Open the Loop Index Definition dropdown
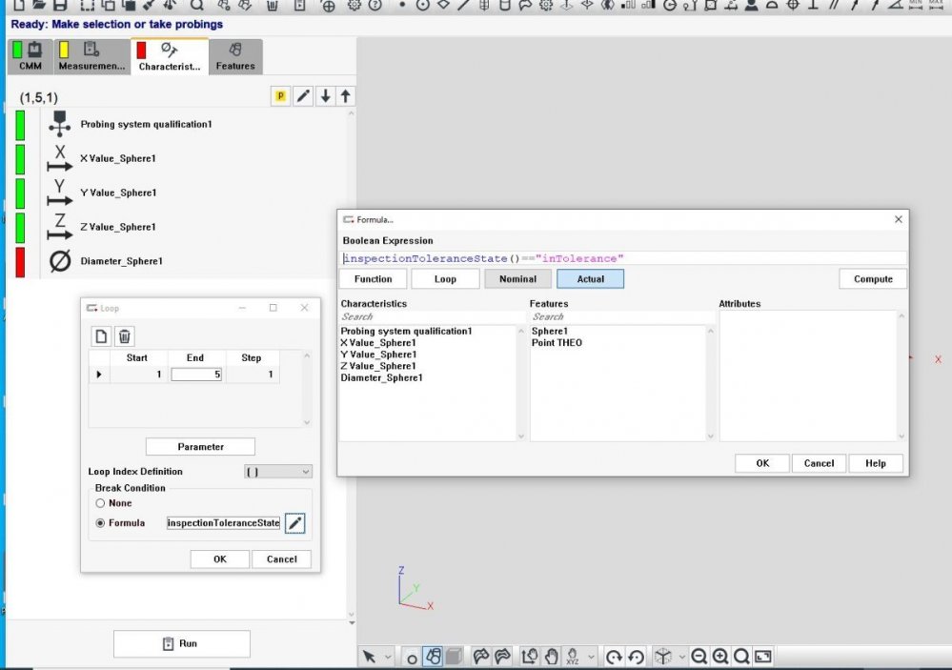Viewport: 952px width, 670px height. [x=278, y=472]
